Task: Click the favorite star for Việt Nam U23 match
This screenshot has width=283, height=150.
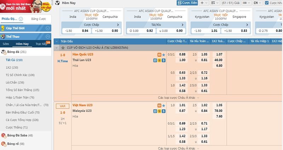Action: coord(163,105)
